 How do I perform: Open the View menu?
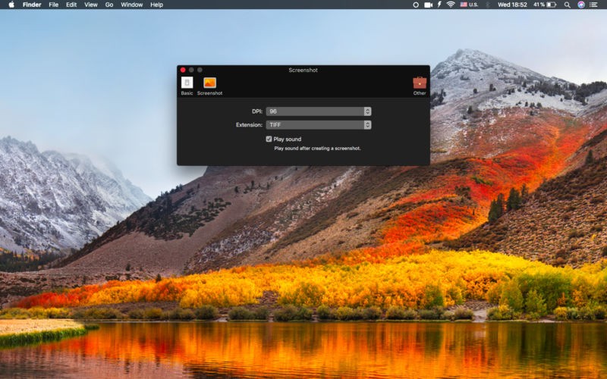tap(90, 5)
